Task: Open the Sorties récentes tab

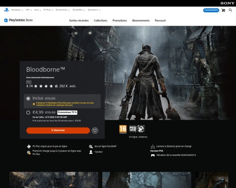Action: pyautogui.click(x=79, y=21)
